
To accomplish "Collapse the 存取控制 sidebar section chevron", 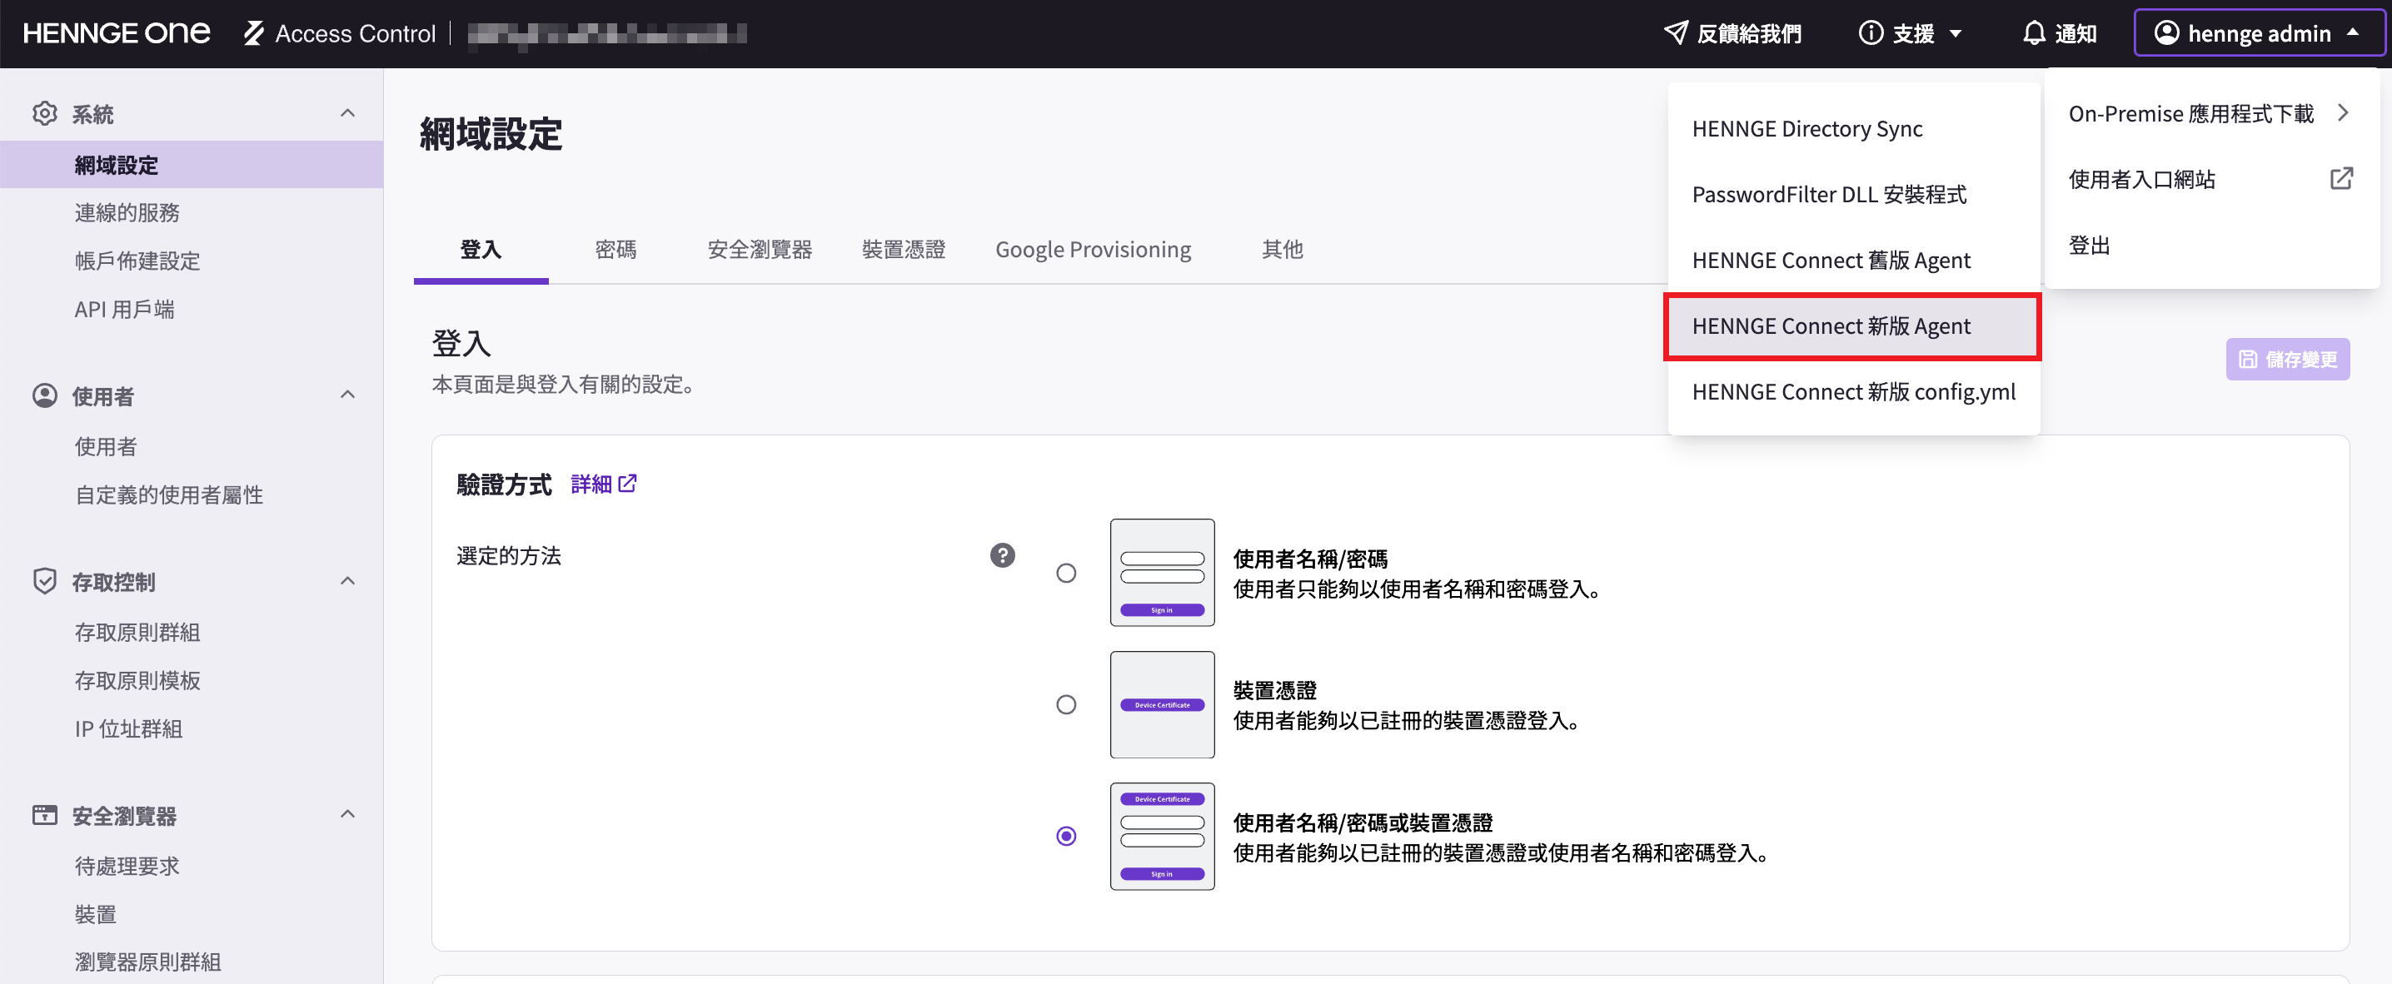I will point(347,581).
